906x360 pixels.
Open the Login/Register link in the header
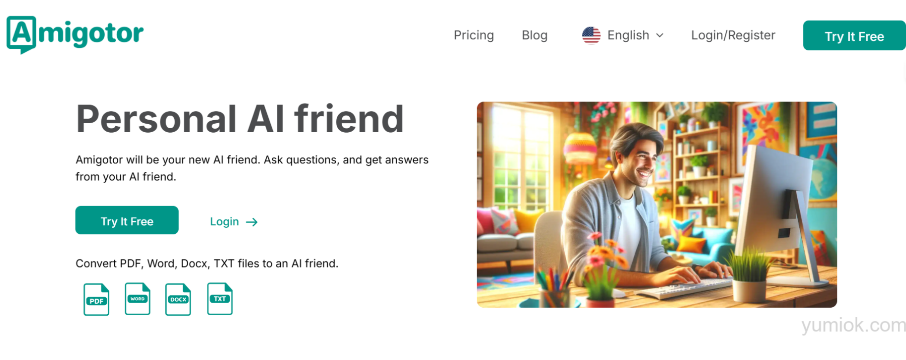tap(733, 35)
